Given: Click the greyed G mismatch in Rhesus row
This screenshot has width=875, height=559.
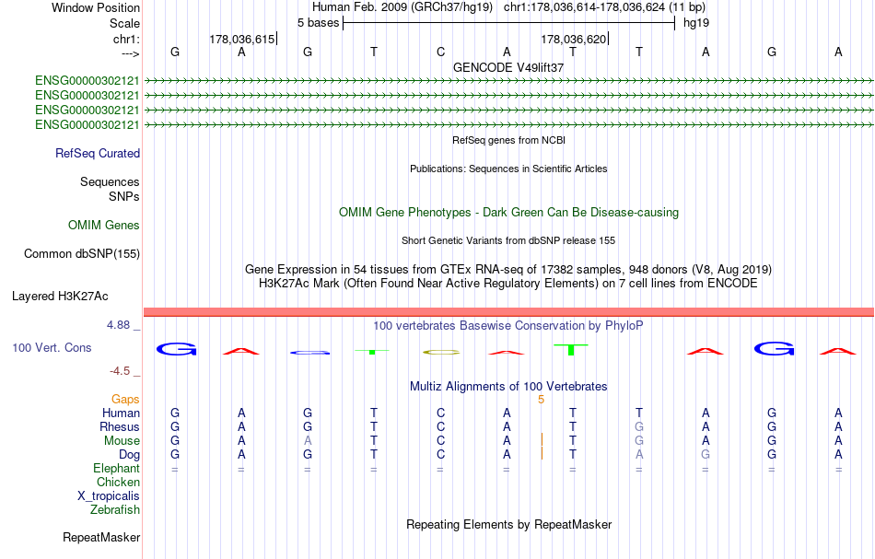Looking at the screenshot, I should coord(639,426).
